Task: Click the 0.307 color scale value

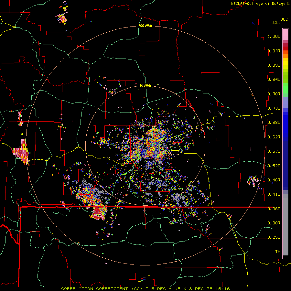Action: click(x=274, y=223)
